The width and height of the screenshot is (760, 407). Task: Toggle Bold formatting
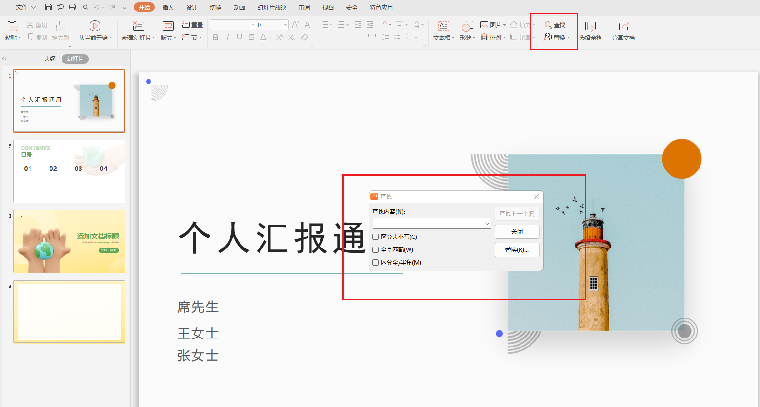click(x=216, y=37)
